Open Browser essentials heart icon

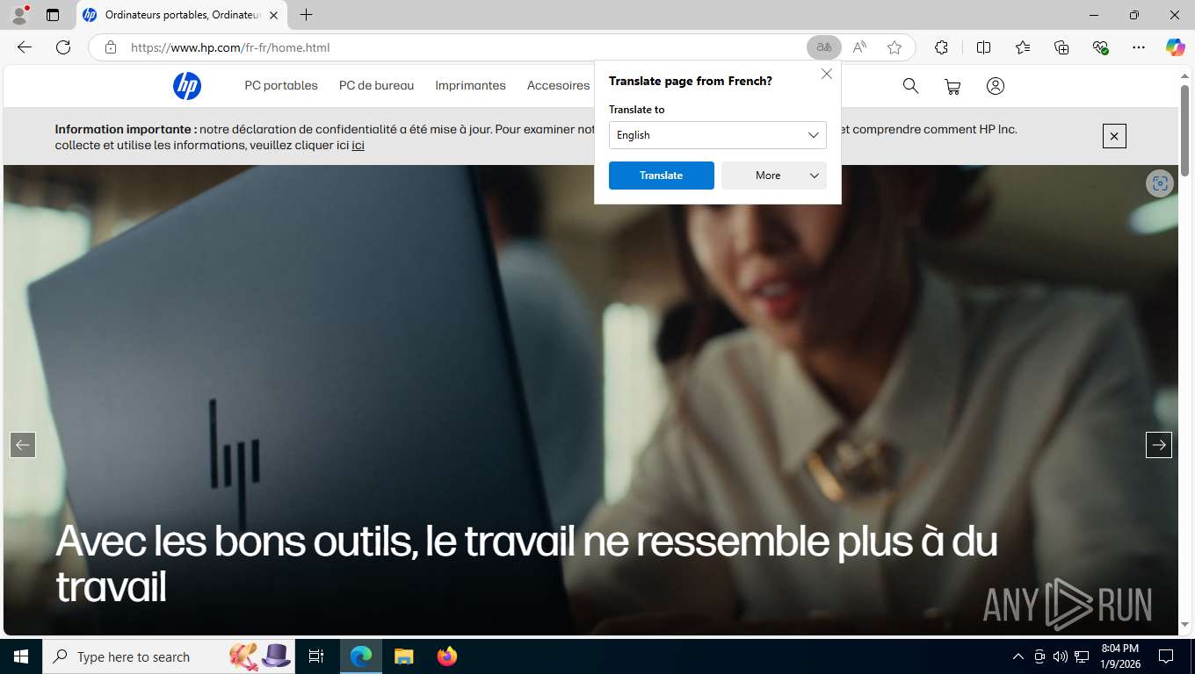[x=1100, y=47]
